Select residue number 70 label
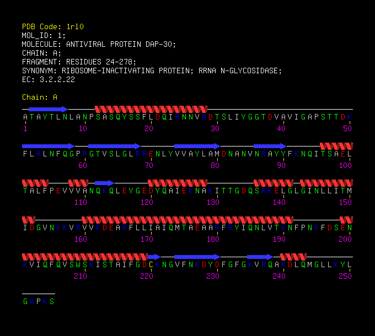375x336 pixels. pos(149,165)
